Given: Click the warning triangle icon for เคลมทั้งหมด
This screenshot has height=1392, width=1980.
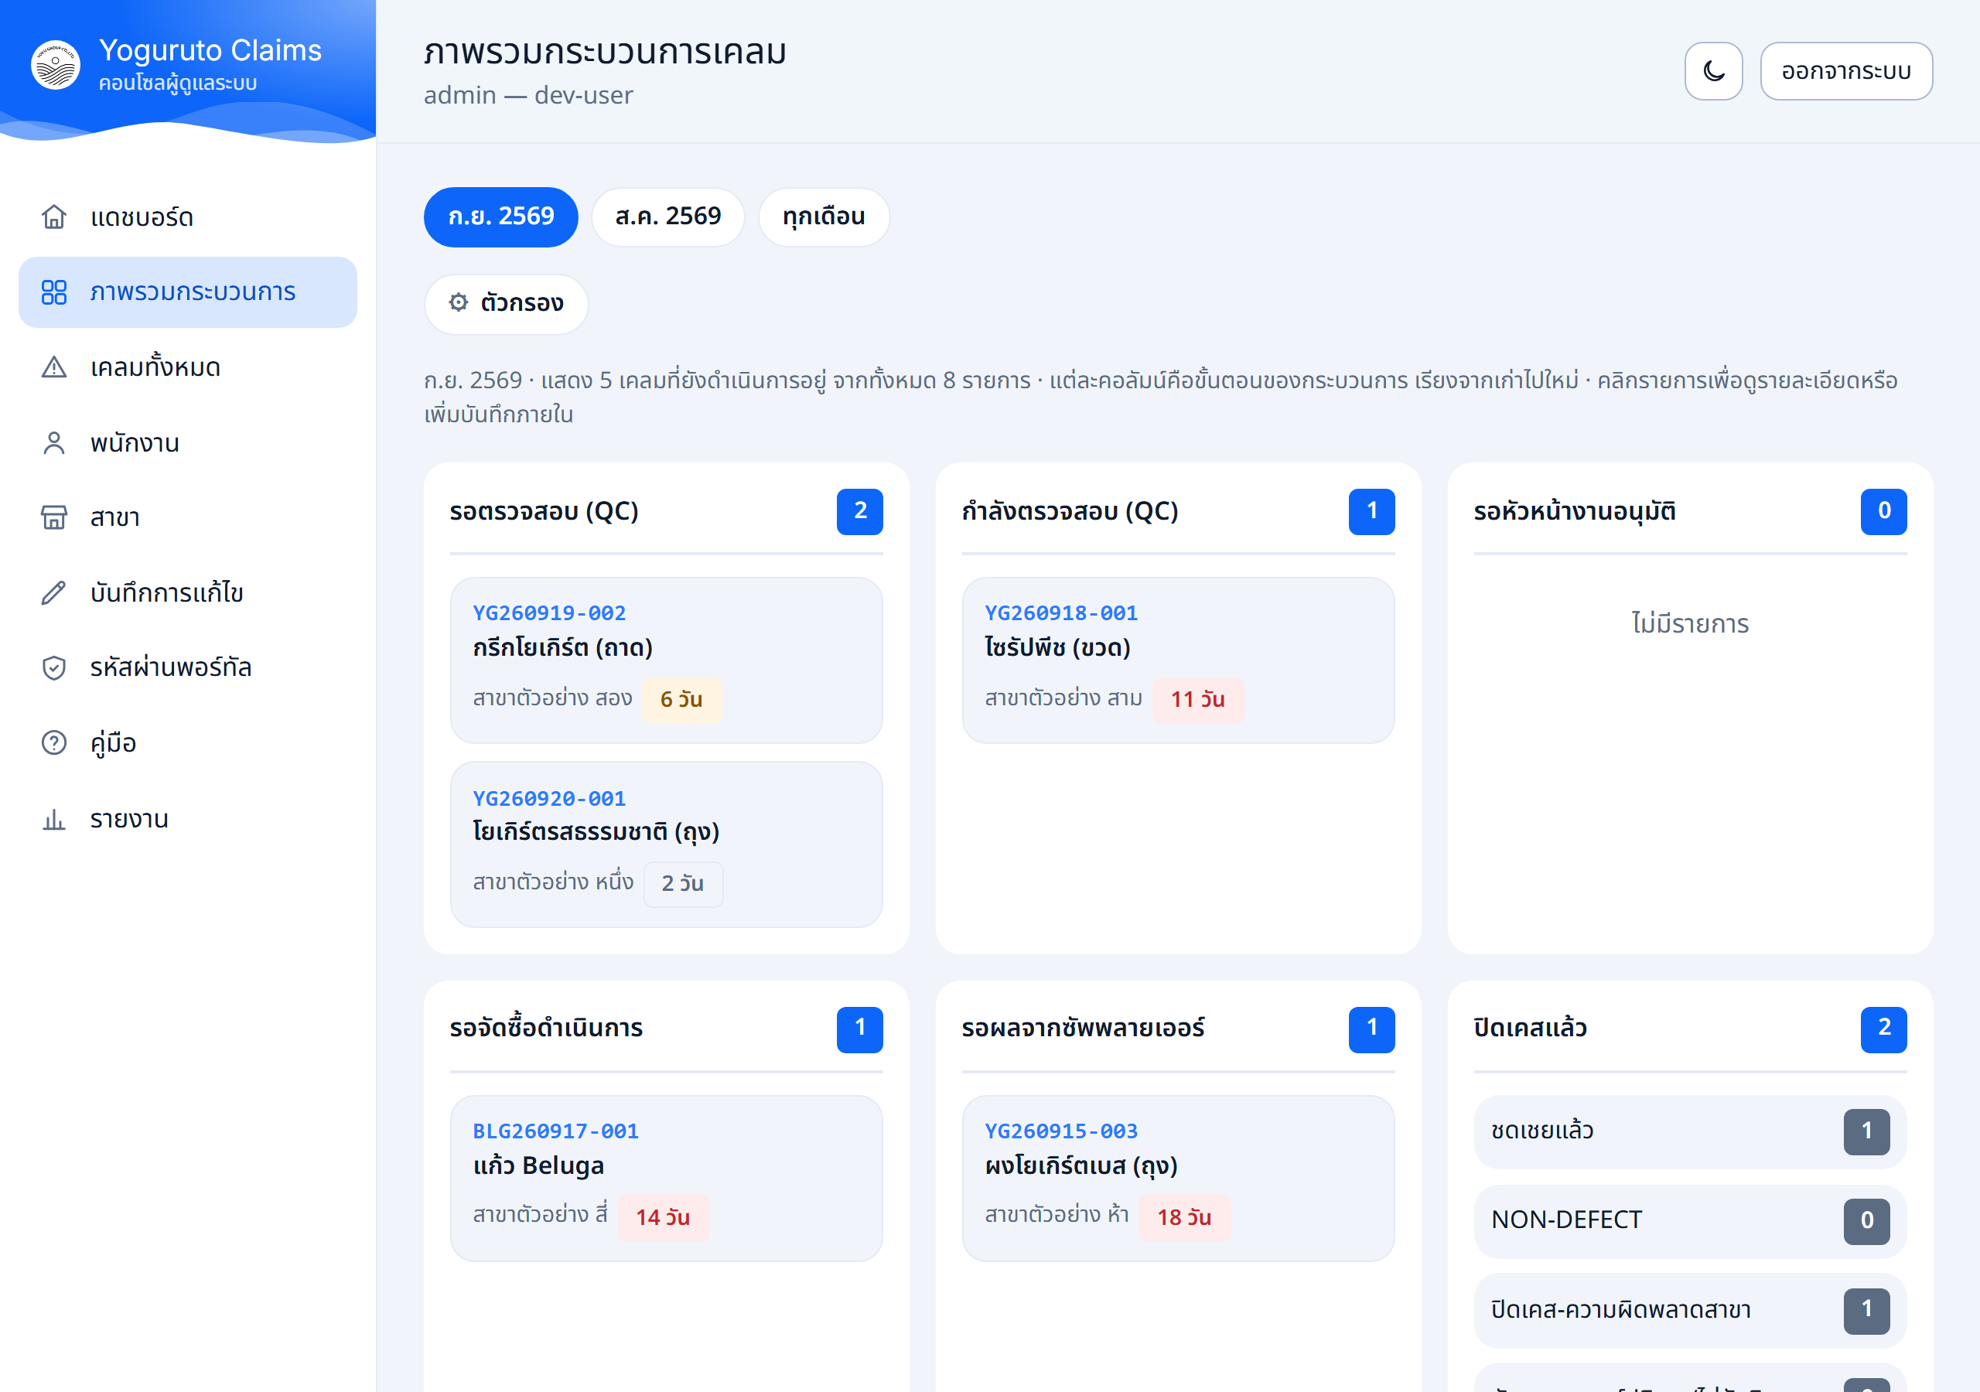Looking at the screenshot, I should point(53,367).
